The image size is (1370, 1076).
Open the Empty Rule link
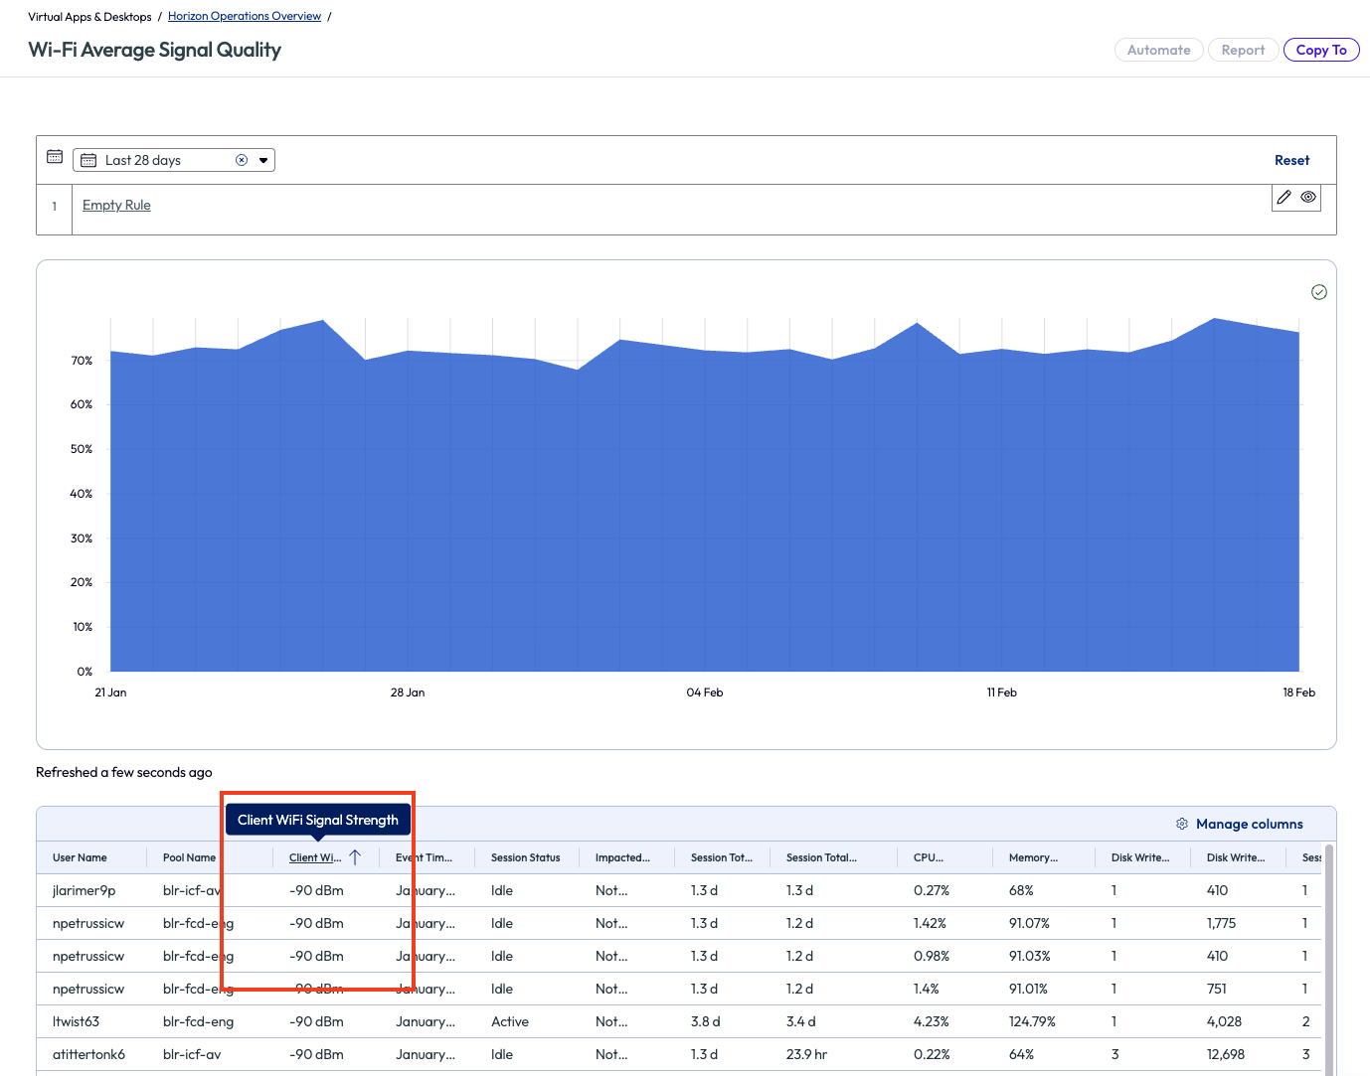click(116, 205)
